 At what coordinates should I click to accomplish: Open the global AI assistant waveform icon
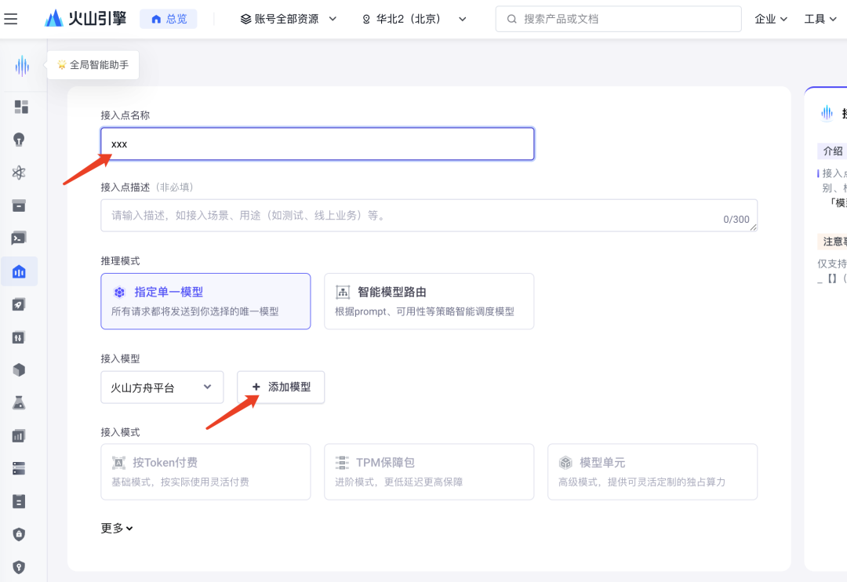point(22,66)
